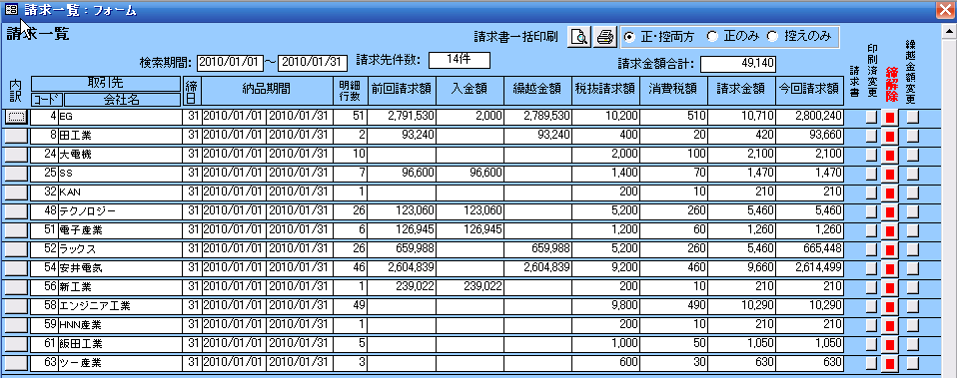The width and height of the screenshot is (957, 378).
Task: Click the 今回請求額 column header
Action: click(809, 89)
